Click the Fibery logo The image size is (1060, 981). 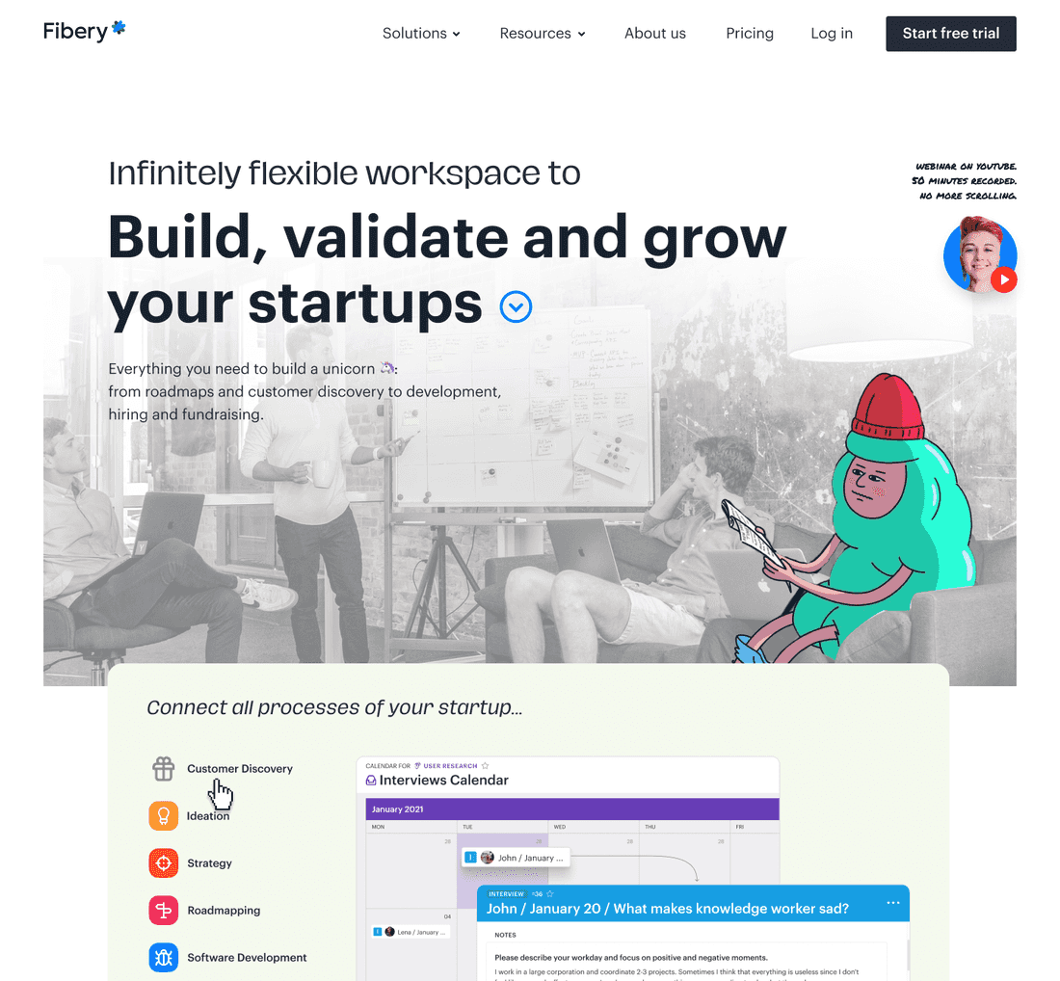click(x=84, y=31)
